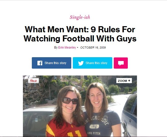Click the article headline text
The width and height of the screenshot is (167, 137).
(80, 34)
